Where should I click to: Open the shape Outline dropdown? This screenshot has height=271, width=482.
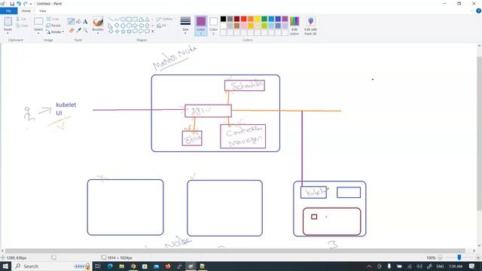coord(165,19)
